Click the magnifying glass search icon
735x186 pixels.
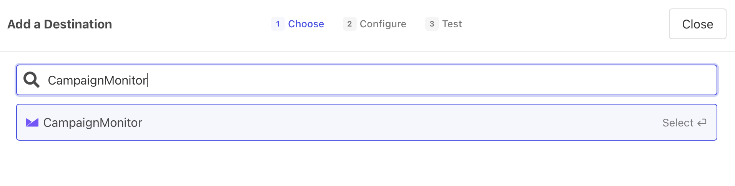click(x=32, y=80)
